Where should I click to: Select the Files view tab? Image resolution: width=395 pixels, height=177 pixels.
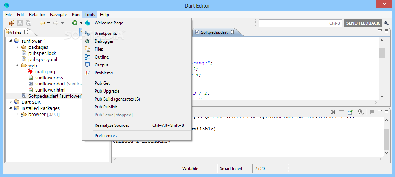(x=17, y=32)
